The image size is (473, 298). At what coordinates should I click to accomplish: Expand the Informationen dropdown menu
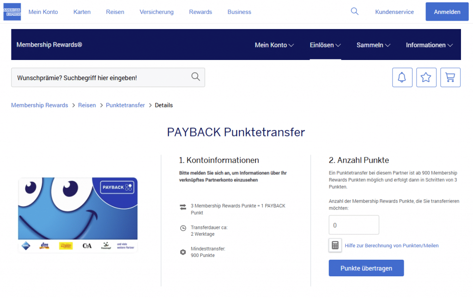coord(429,45)
